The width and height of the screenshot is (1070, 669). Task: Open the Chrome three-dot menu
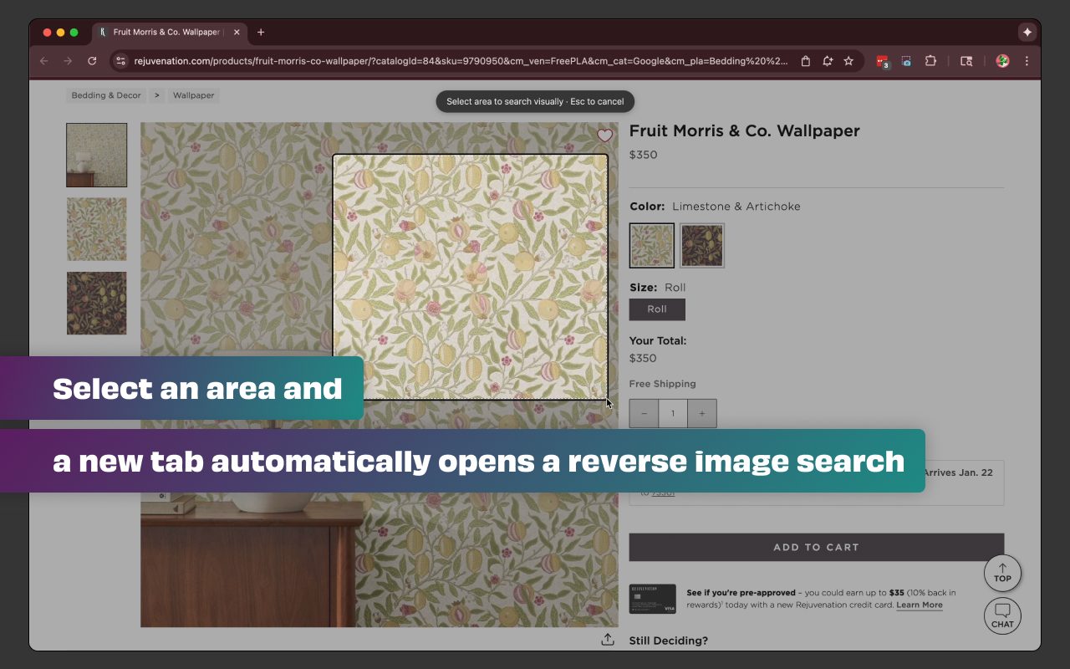click(x=1027, y=61)
